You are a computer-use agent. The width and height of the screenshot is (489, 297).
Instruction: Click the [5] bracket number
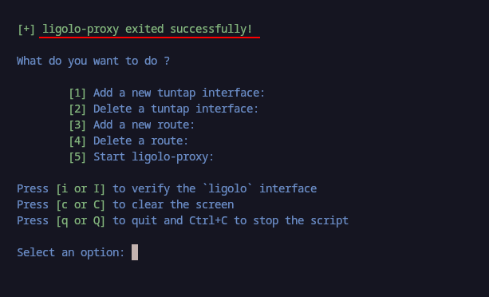click(x=77, y=156)
